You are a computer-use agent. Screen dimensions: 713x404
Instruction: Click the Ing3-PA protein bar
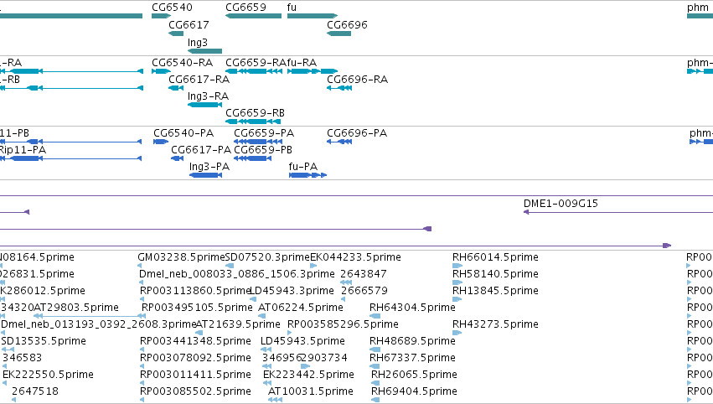pos(205,175)
